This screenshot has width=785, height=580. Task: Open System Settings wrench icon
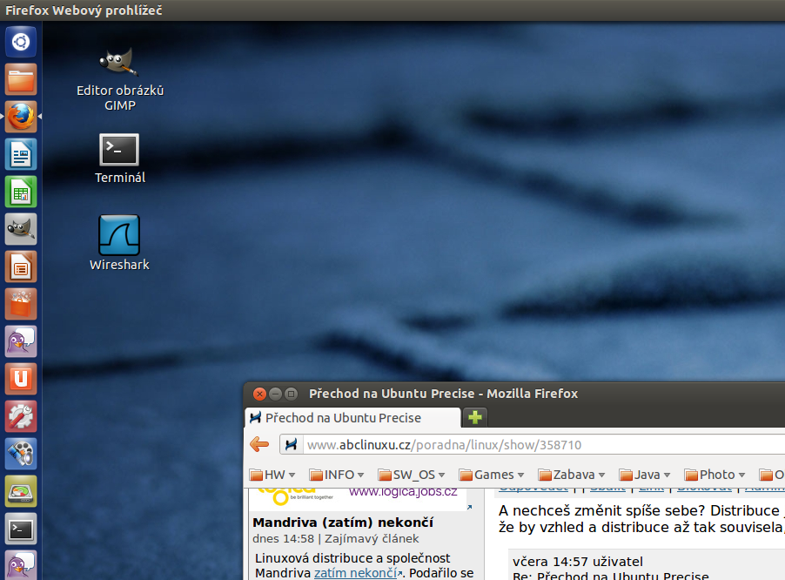coord(21,416)
